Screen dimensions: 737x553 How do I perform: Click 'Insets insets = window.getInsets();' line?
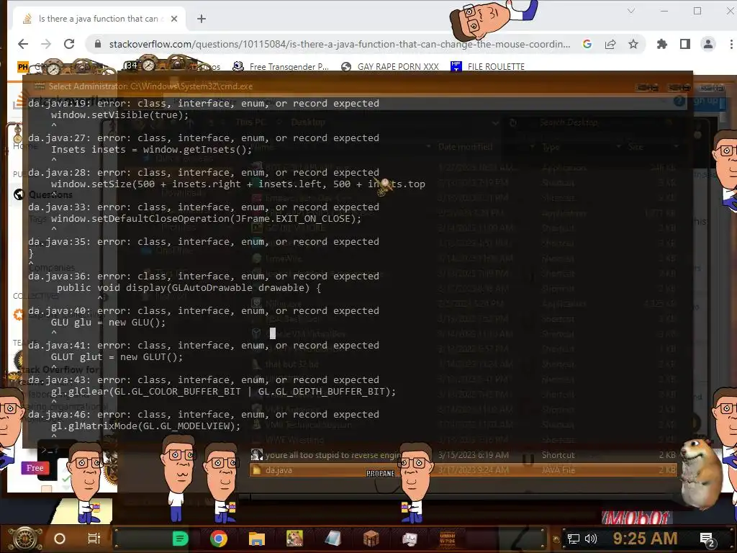click(x=151, y=150)
